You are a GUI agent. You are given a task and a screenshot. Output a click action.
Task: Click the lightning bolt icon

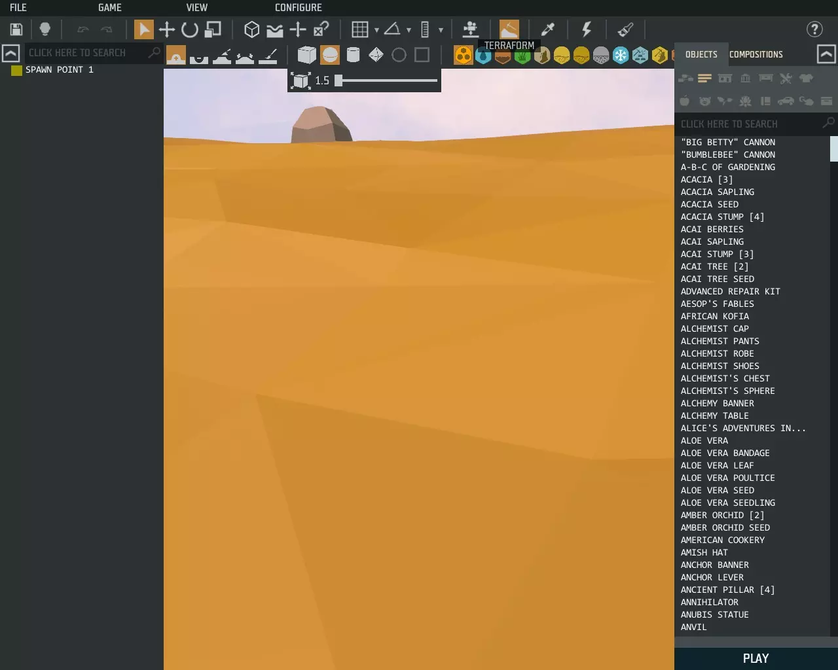(587, 29)
